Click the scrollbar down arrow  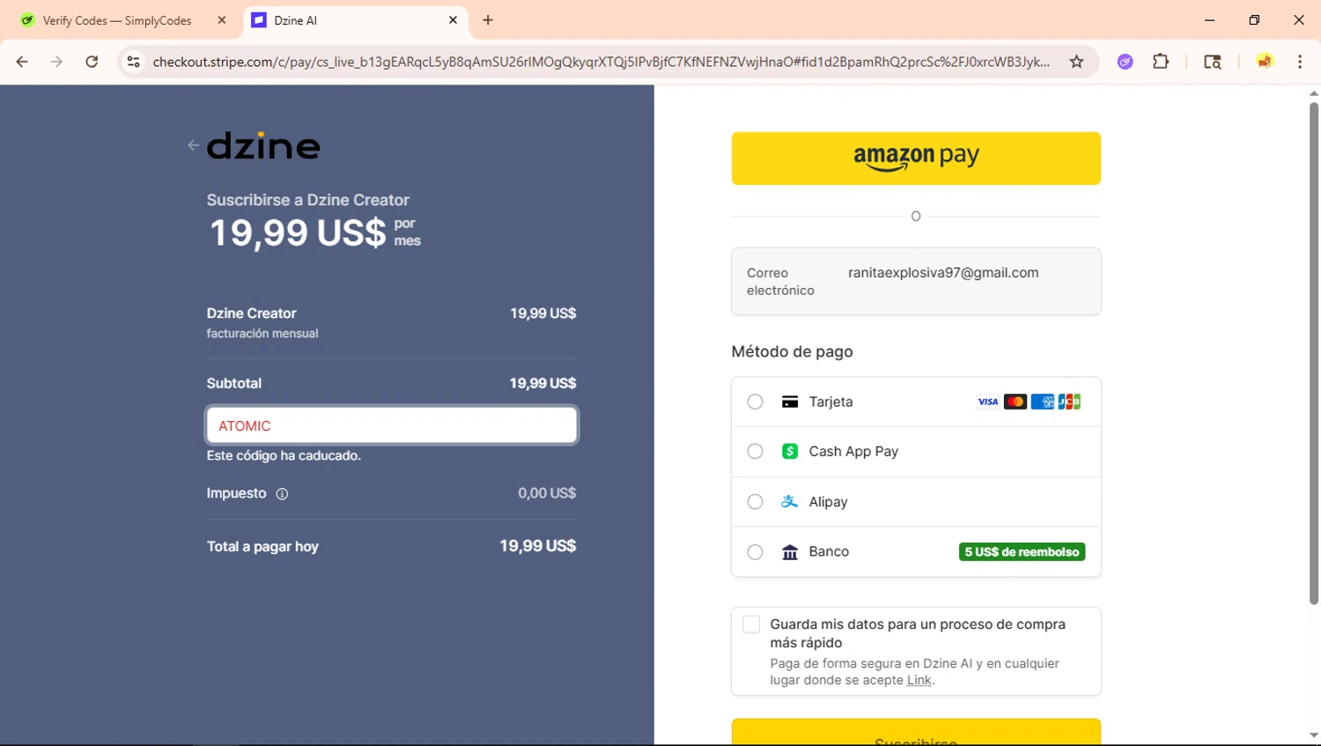click(1314, 735)
